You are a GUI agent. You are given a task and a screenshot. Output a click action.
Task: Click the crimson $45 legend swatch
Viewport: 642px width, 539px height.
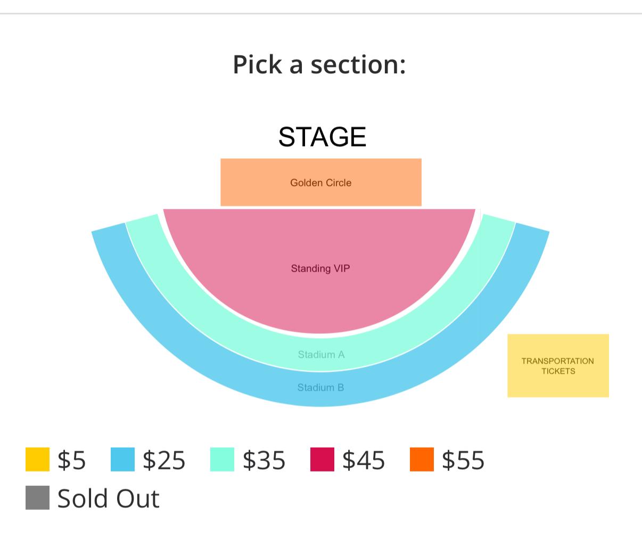(x=322, y=459)
